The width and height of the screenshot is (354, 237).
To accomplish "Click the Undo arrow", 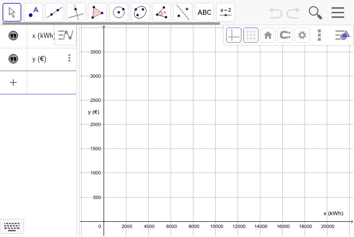I will click(276, 13).
